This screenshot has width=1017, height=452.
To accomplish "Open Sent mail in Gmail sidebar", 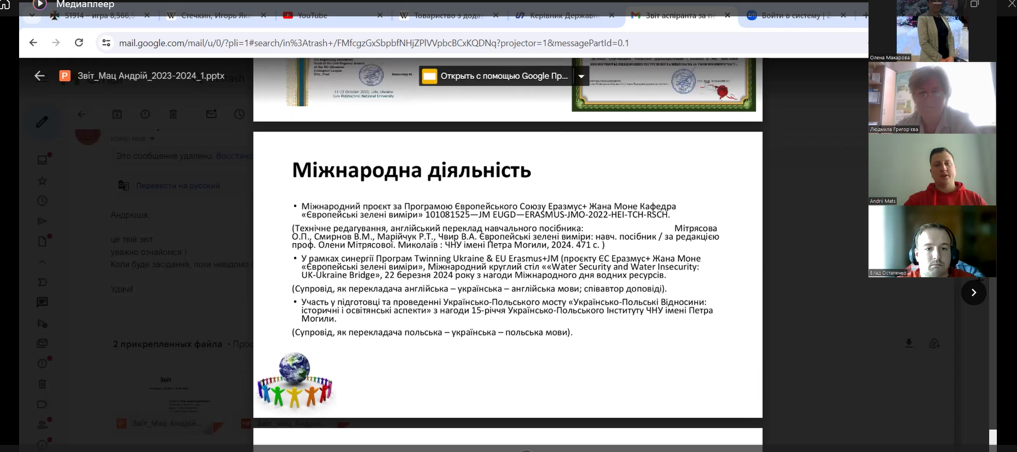I will click(x=43, y=221).
